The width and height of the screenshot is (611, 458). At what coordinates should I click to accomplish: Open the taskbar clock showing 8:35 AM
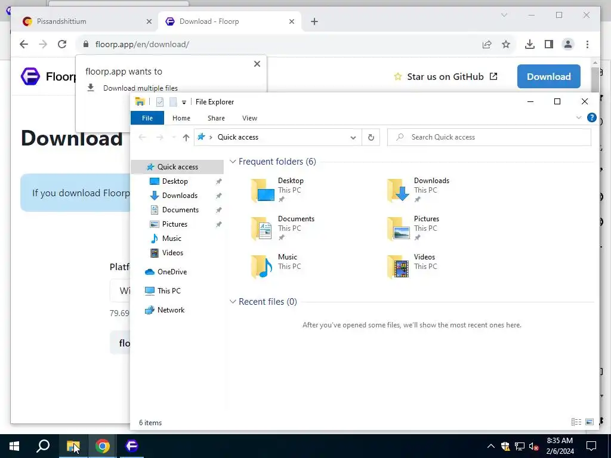pos(560,446)
